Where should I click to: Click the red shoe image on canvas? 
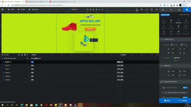pos(70,26)
